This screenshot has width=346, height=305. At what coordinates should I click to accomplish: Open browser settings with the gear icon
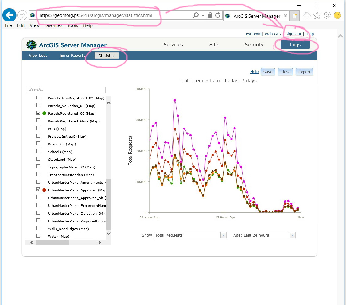click(327, 15)
